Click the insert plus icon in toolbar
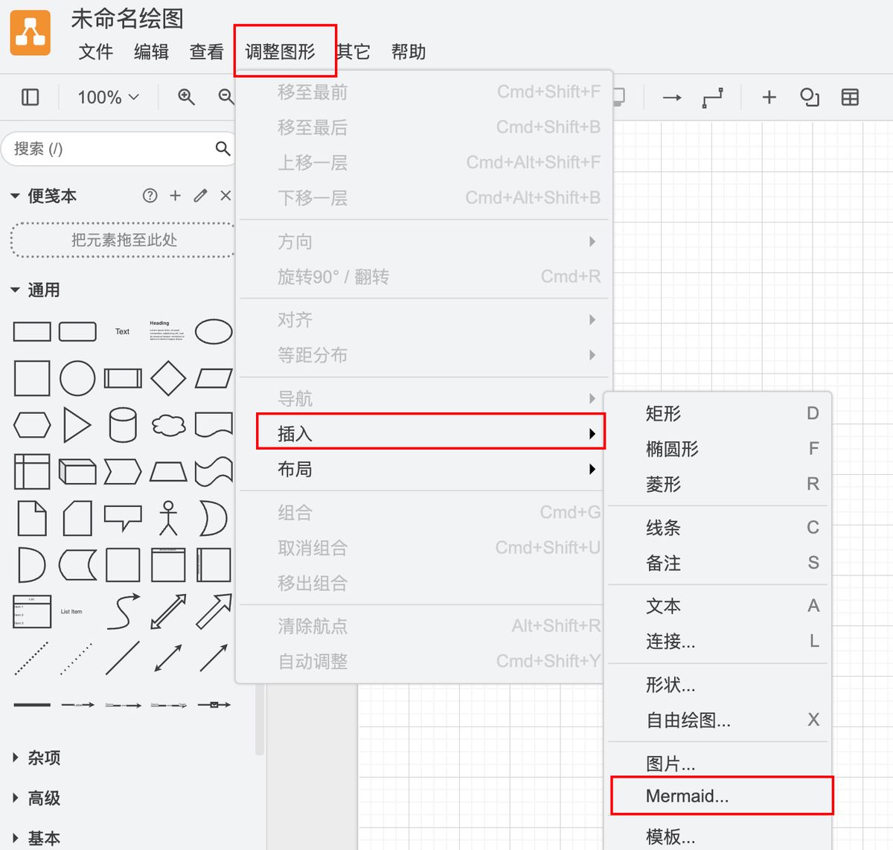Viewport: 893px width, 850px height. pos(769,98)
